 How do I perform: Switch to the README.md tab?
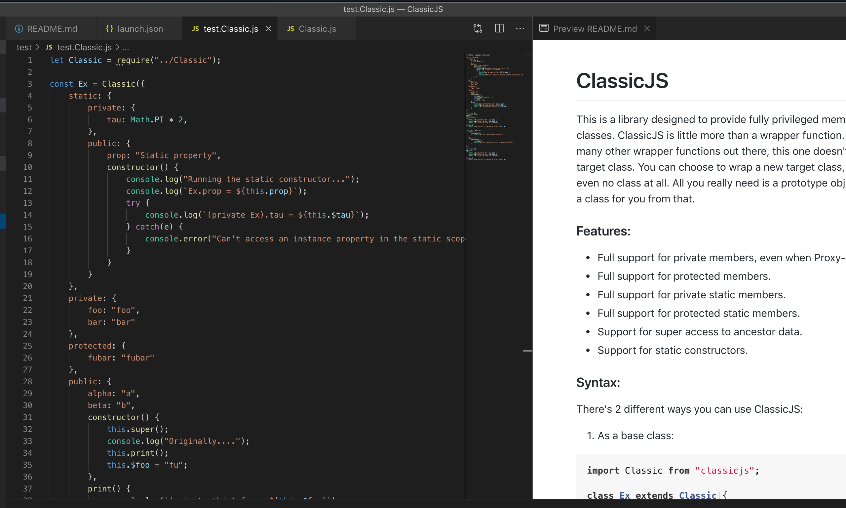click(52, 29)
